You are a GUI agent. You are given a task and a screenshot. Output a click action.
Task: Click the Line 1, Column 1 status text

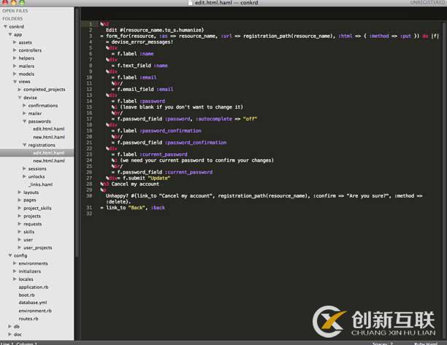pos(19,344)
